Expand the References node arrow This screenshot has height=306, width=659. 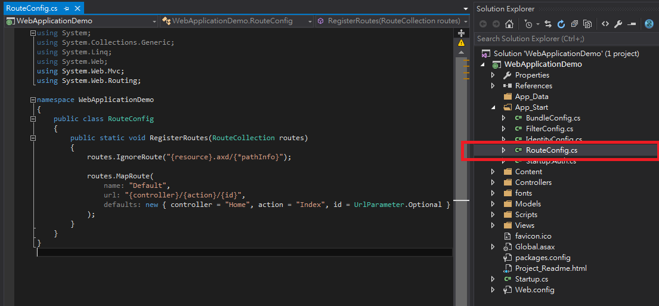[x=493, y=86]
